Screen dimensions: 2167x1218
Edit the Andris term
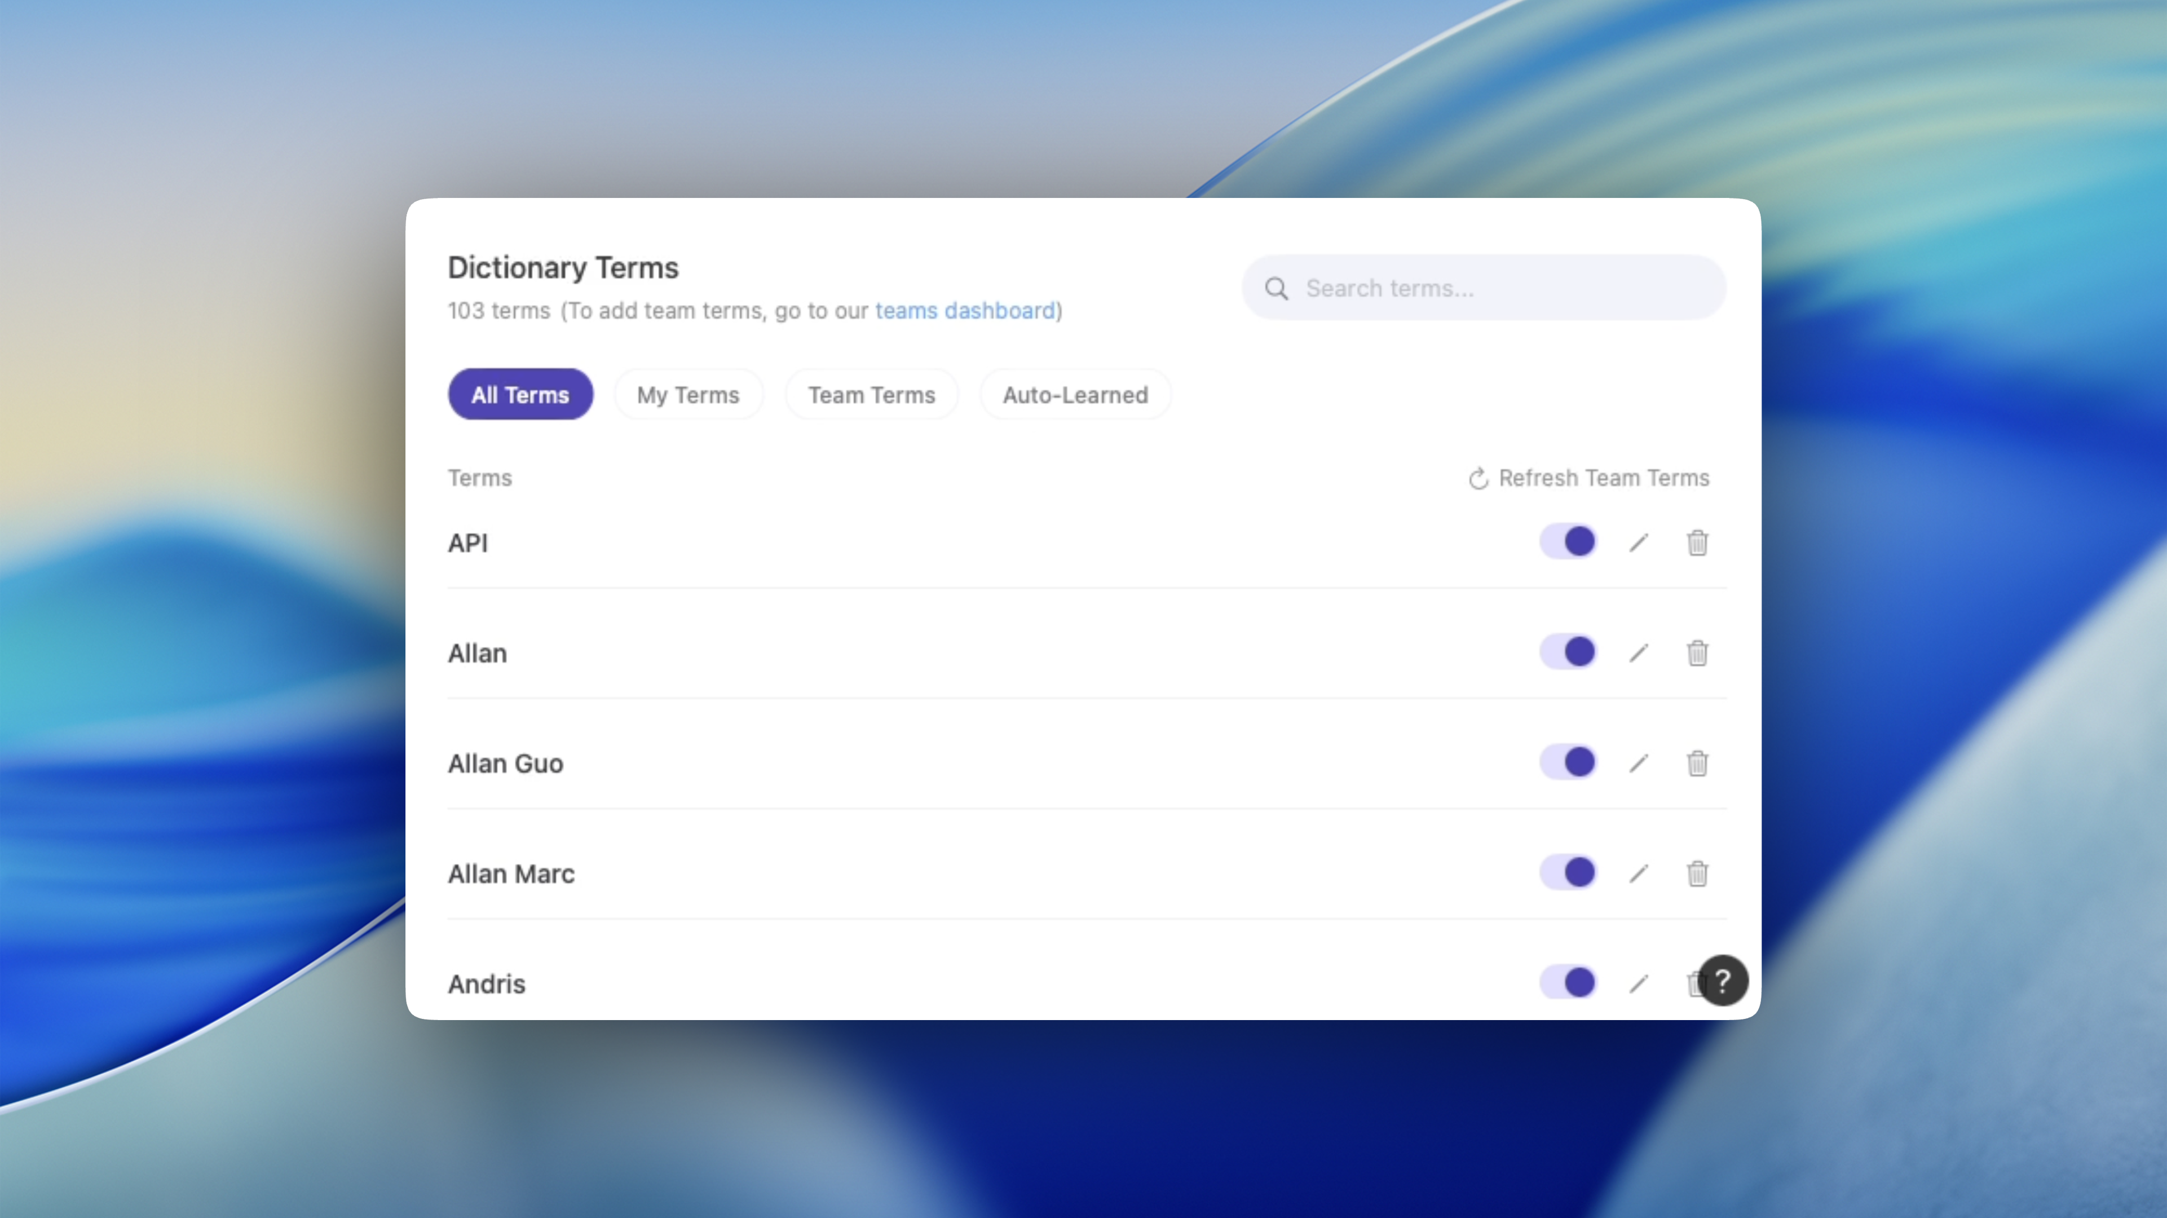1638,983
